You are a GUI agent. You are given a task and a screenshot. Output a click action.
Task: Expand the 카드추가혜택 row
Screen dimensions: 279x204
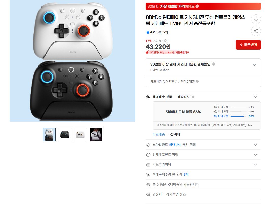point(255,164)
